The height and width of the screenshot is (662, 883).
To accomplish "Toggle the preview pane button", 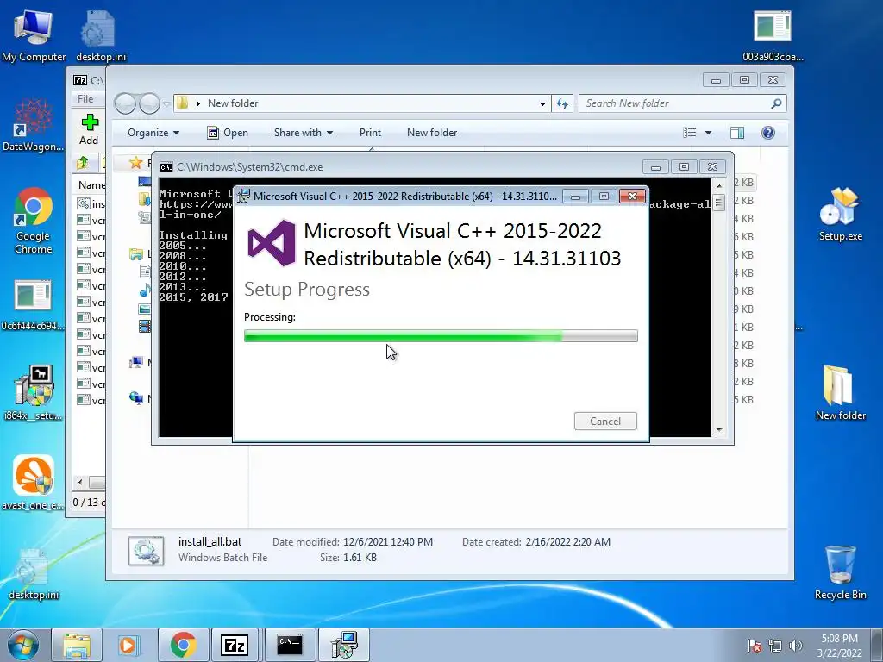I will click(x=737, y=133).
